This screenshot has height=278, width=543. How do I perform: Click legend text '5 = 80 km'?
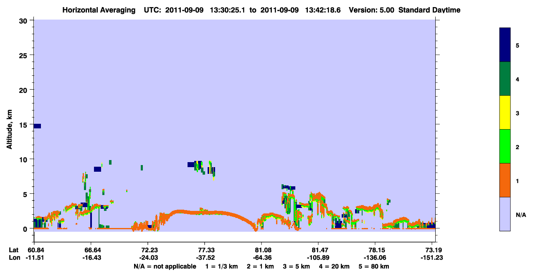tap(374, 266)
